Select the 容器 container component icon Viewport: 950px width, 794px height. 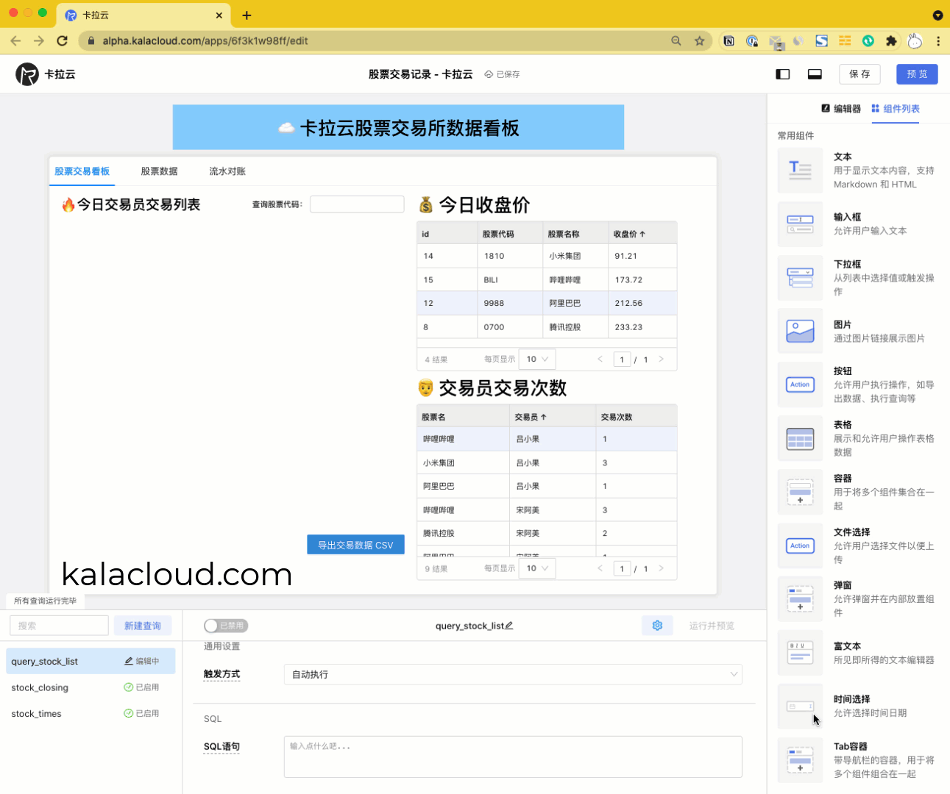[800, 493]
